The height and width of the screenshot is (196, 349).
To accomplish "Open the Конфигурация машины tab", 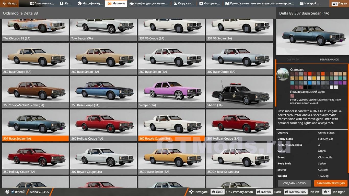I will tap(149, 4).
